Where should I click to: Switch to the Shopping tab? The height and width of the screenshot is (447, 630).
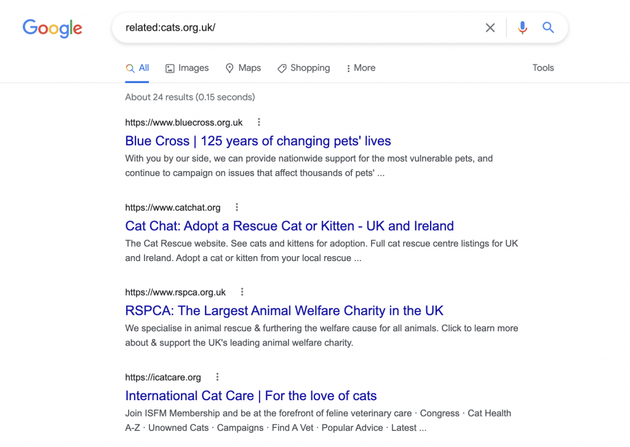pos(304,68)
